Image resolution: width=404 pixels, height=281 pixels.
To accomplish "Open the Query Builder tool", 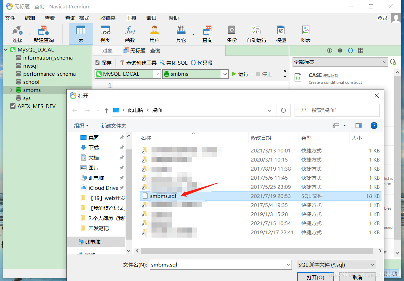I will pyautogui.click(x=138, y=63).
